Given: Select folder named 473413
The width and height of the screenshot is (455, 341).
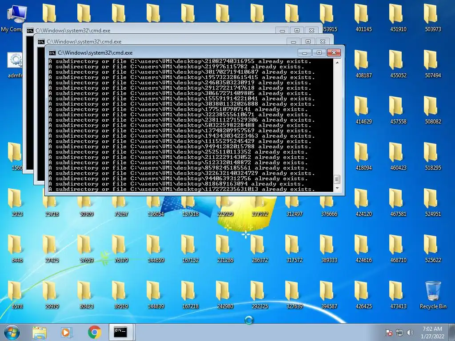Looking at the screenshot, I should click(398, 294).
